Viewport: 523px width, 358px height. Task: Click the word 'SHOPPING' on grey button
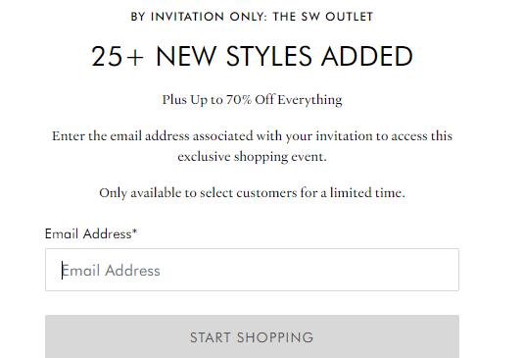275,337
